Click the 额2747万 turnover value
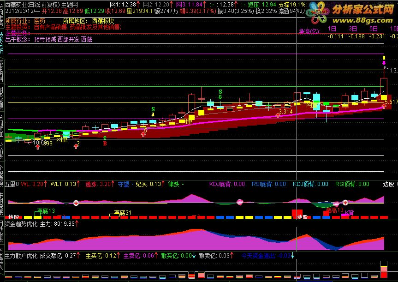The width and height of the screenshot is (398, 282). [166, 11]
